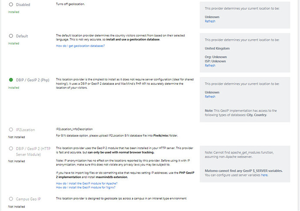Open 'How do I install the GeoIP module for Apache?'
The image size is (300, 211).
click(x=87, y=184)
